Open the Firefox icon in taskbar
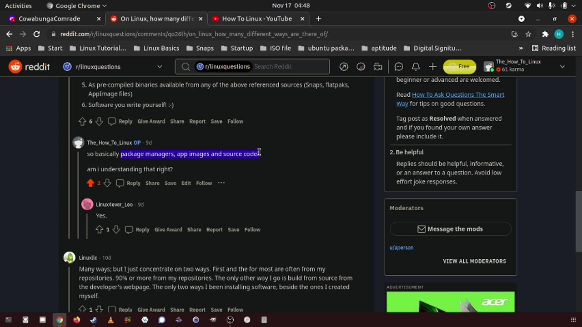 coord(76,320)
